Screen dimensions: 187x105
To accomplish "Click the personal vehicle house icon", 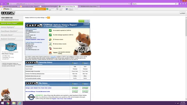I will (x=50, y=48).
